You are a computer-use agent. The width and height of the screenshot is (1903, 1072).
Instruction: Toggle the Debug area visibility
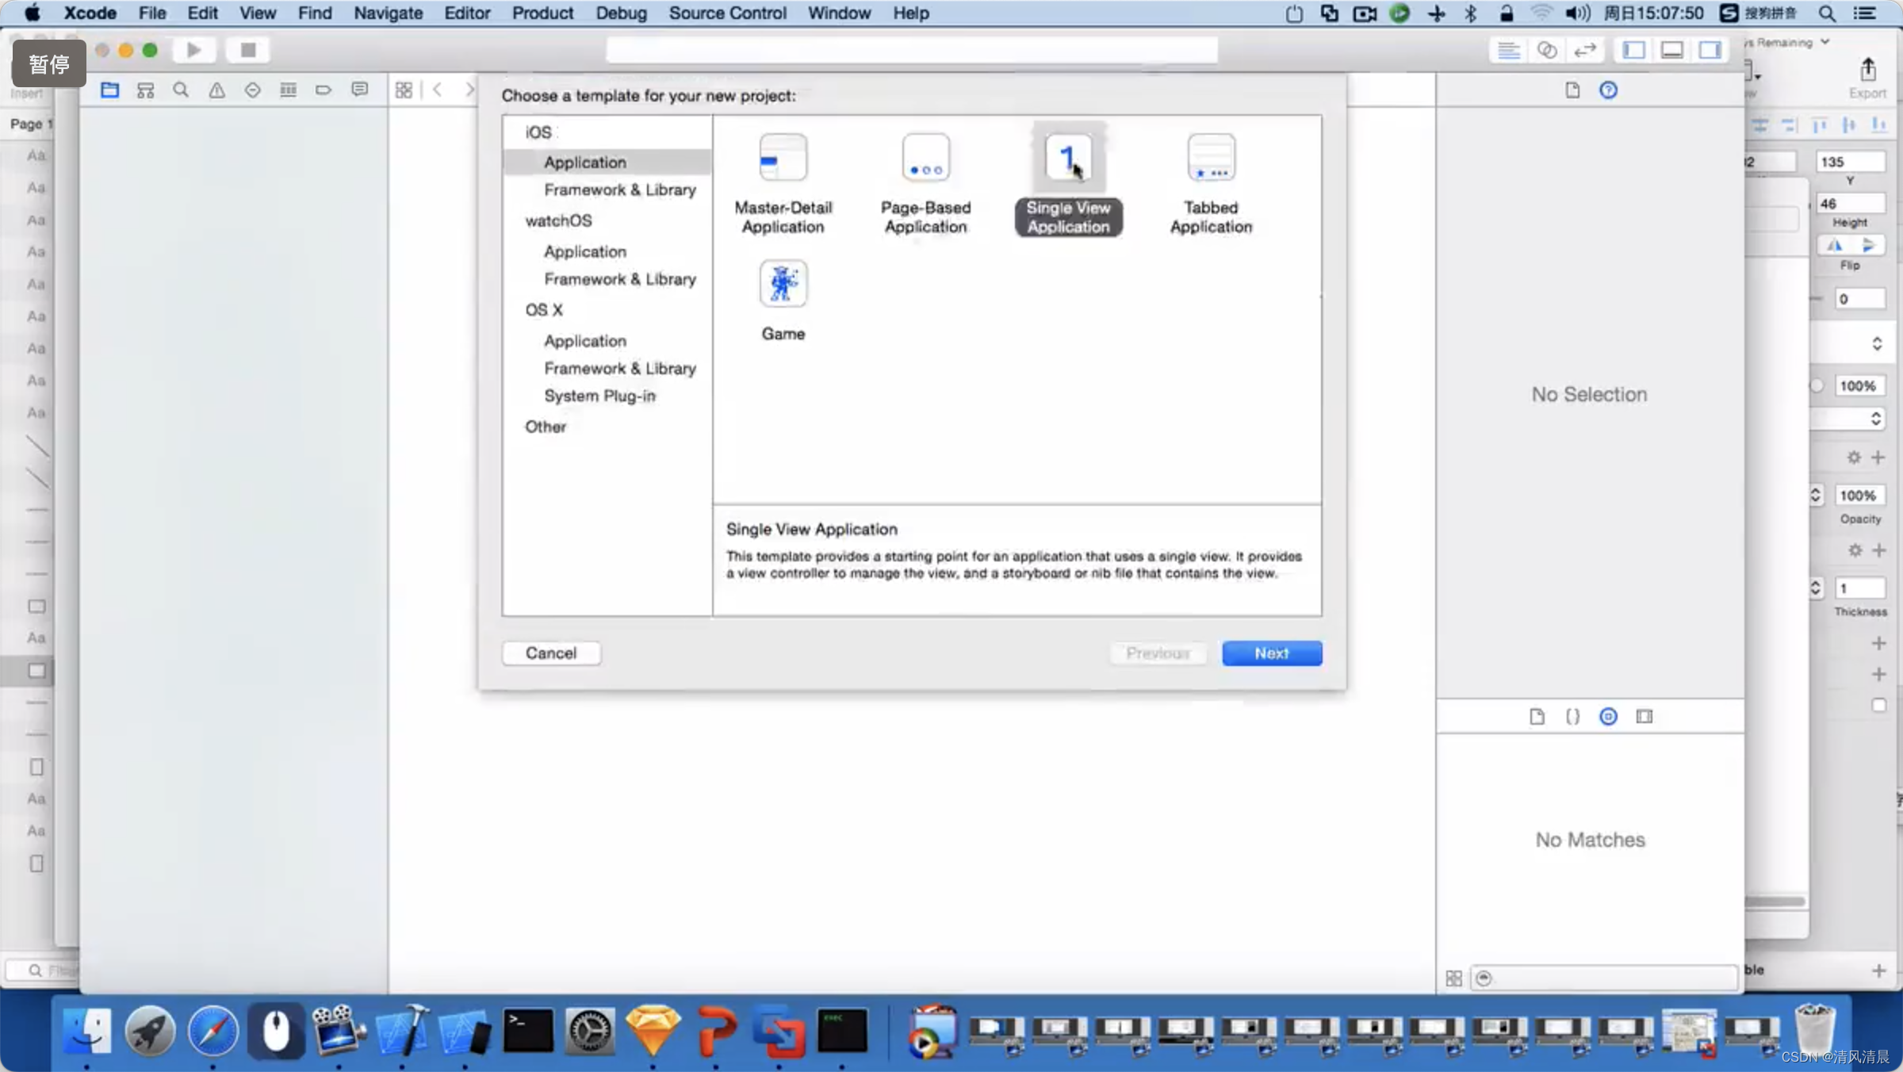pos(1671,50)
